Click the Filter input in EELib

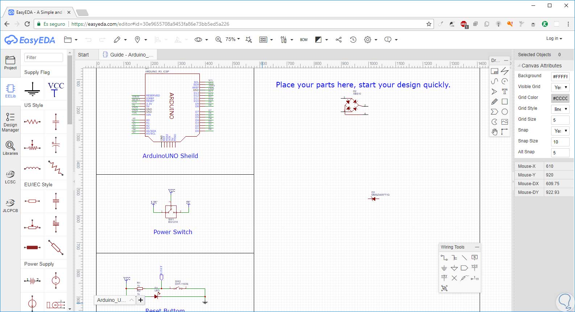[x=44, y=57]
